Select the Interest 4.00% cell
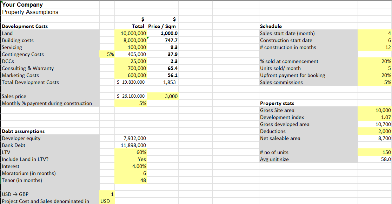The image size is (392, 204). click(x=131, y=166)
